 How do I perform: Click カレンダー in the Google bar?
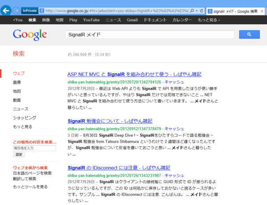[x=182, y=20]
